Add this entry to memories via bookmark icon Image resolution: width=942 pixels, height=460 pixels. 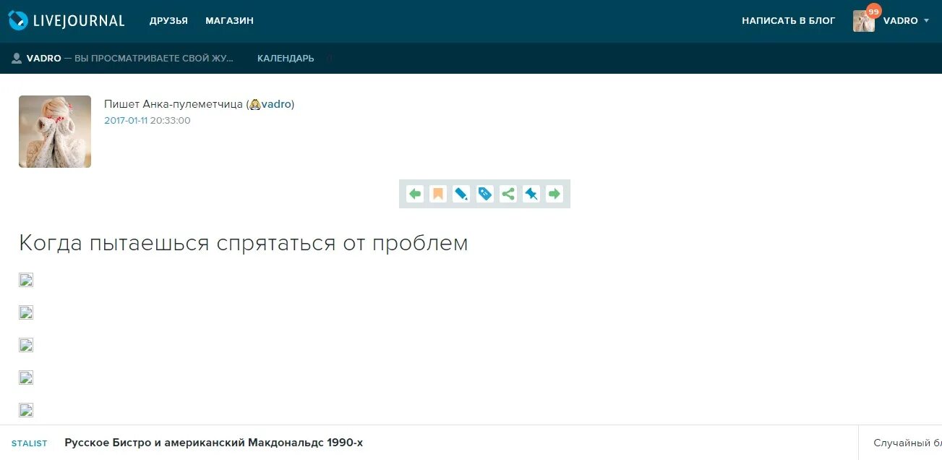click(438, 194)
